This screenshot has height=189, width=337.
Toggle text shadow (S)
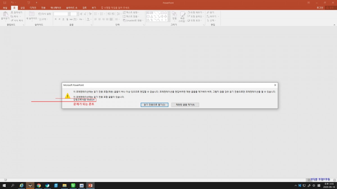67,19
